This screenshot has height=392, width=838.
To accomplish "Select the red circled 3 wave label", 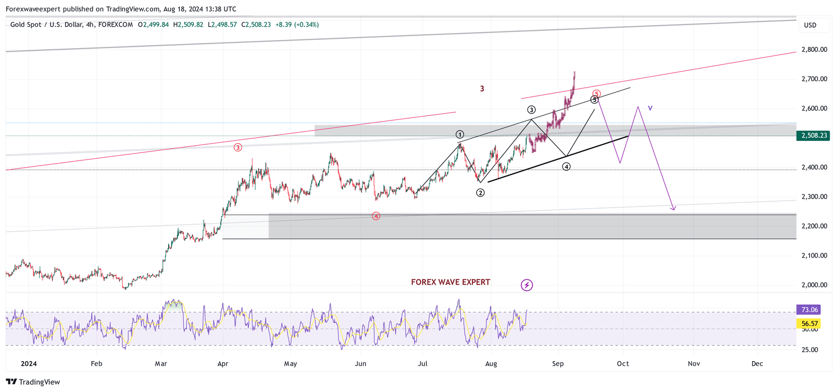I will [238, 147].
